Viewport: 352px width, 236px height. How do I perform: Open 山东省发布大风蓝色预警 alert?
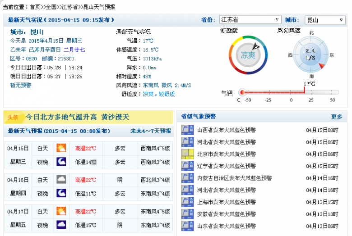point(227,226)
